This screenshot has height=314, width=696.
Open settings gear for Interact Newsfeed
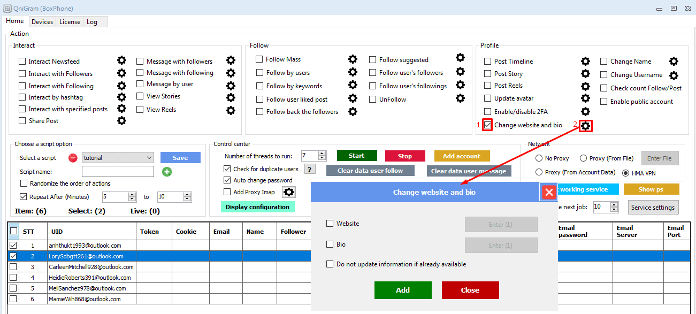pyautogui.click(x=121, y=60)
